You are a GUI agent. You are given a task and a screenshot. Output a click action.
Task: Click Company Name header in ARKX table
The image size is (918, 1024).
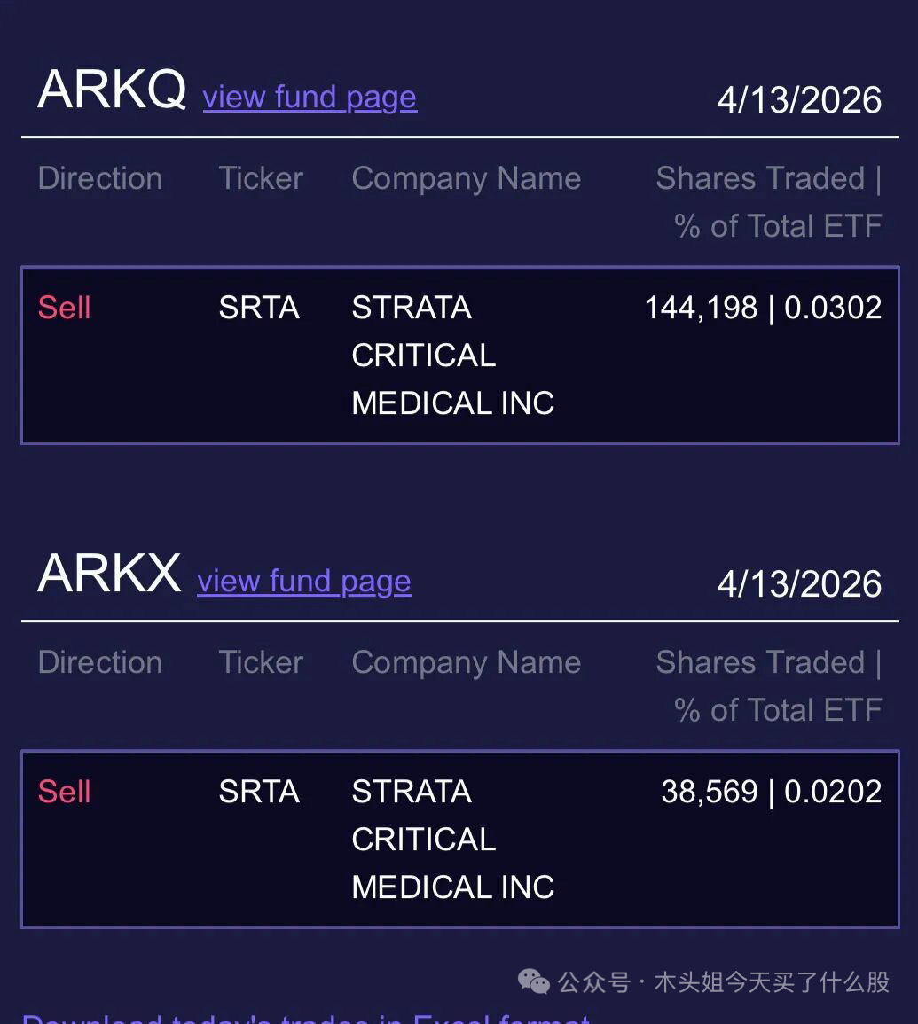466,662
